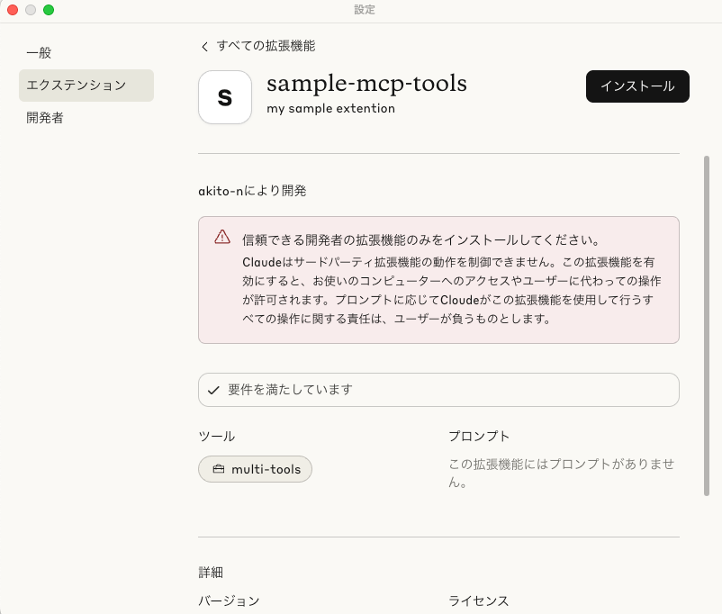Click the multi-tools tool chip
722x614 pixels.
(255, 469)
